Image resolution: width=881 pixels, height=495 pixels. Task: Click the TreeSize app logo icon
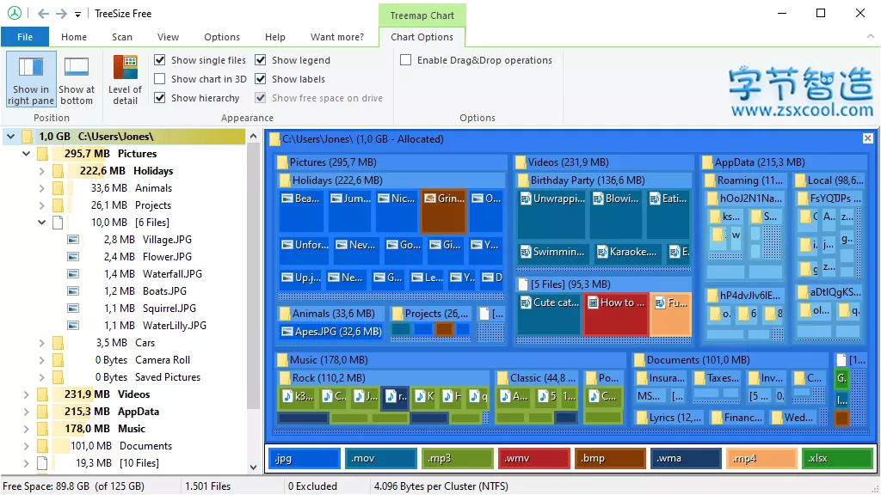15,13
